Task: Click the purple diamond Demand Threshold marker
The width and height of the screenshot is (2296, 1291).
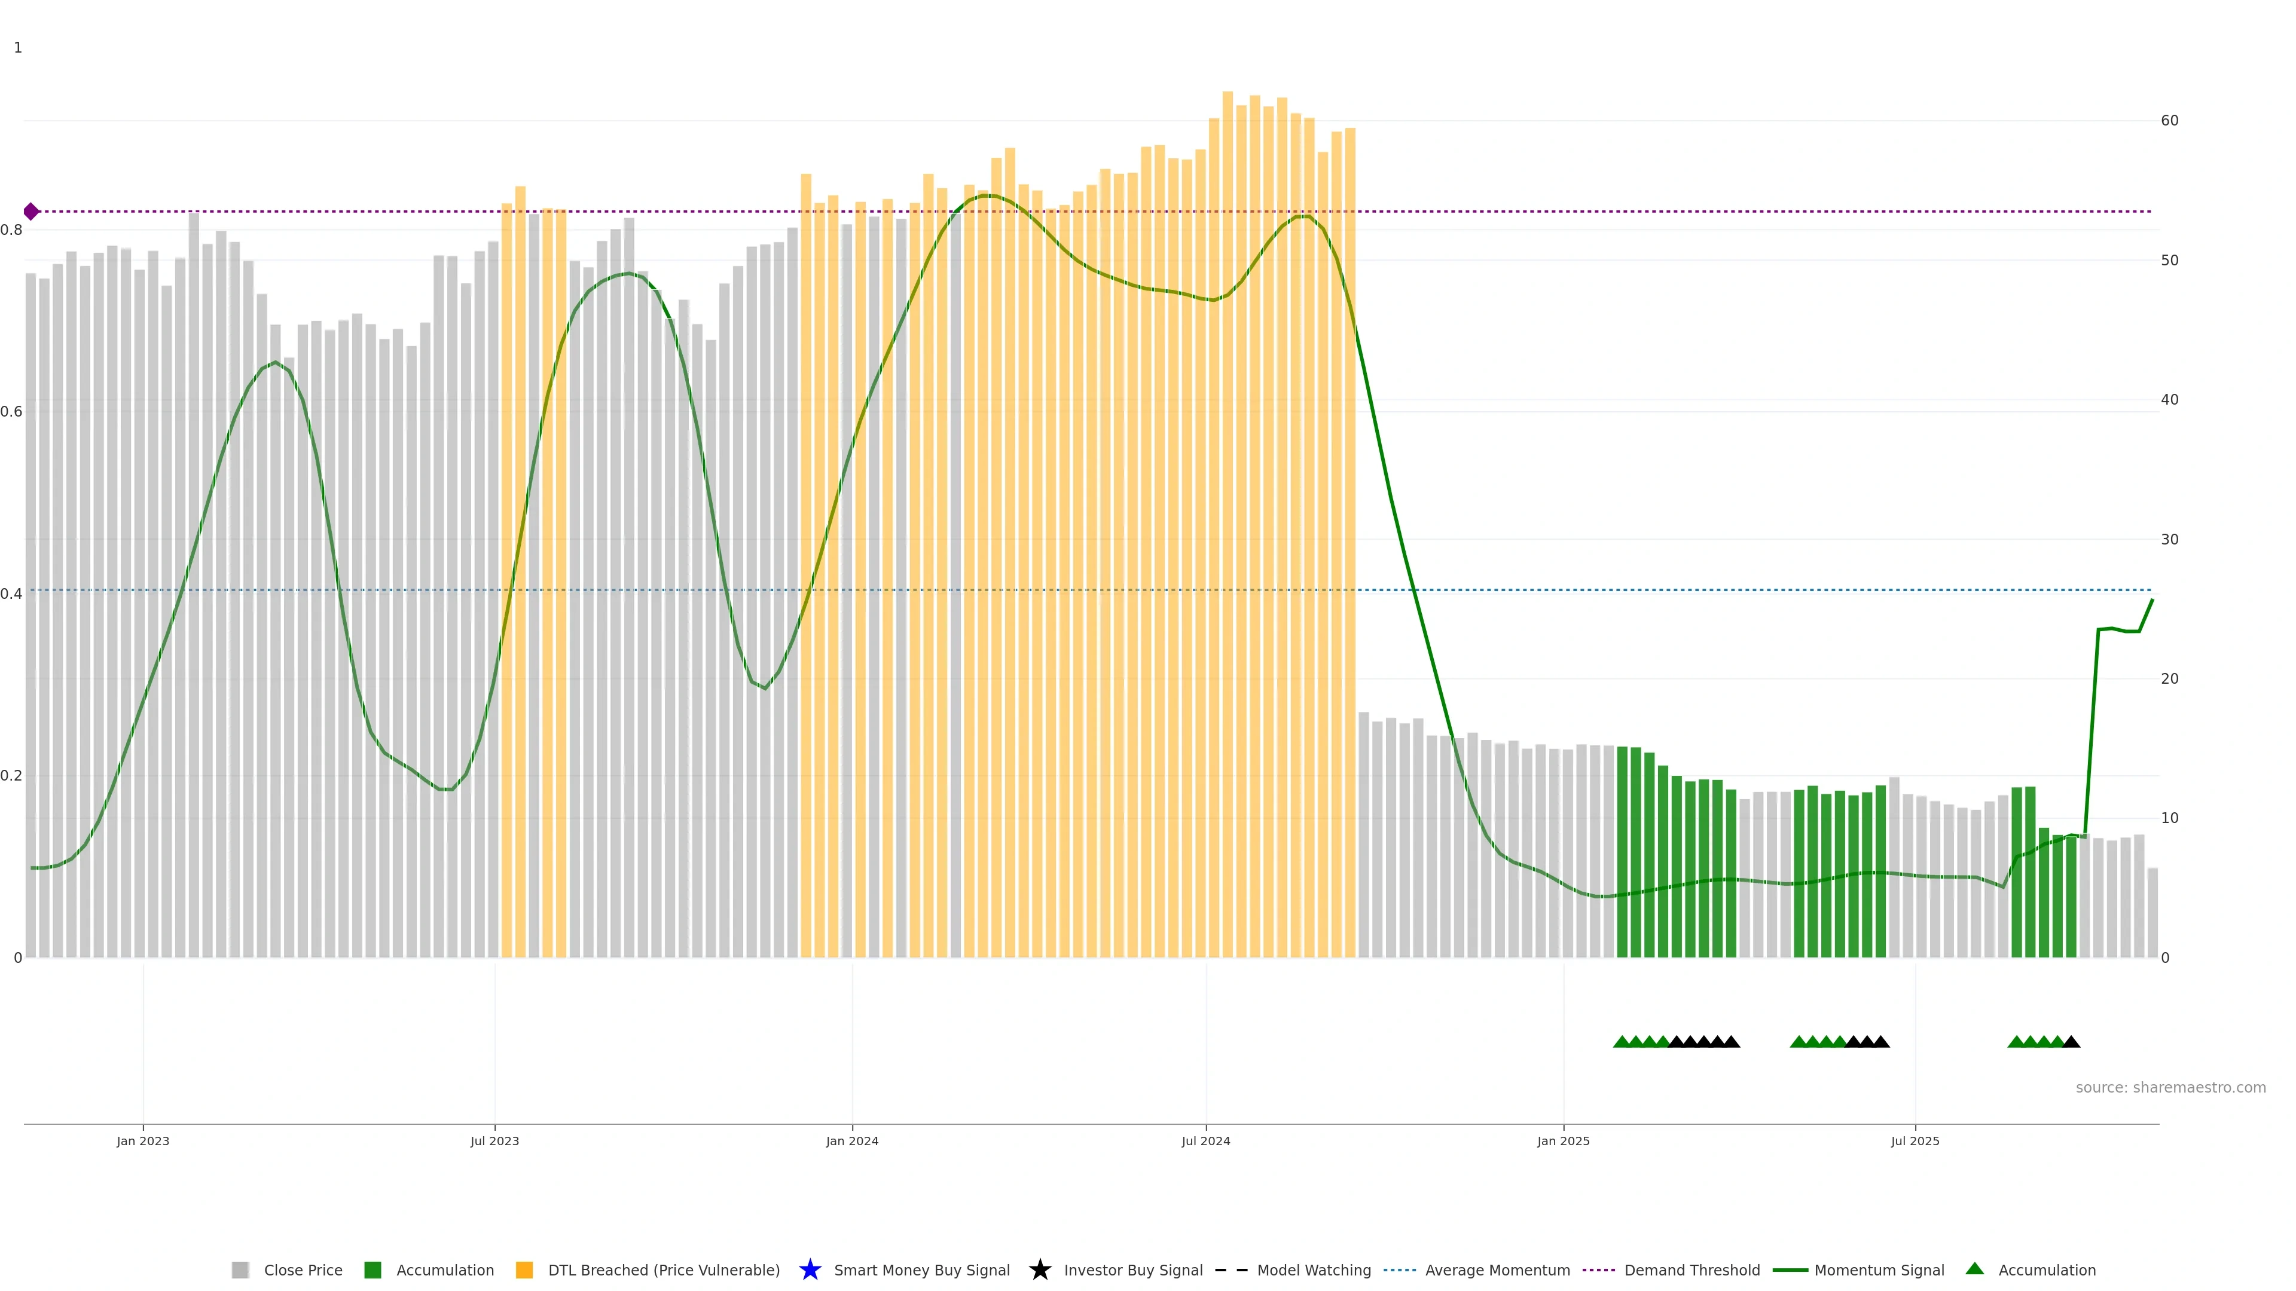Action: pos(31,211)
